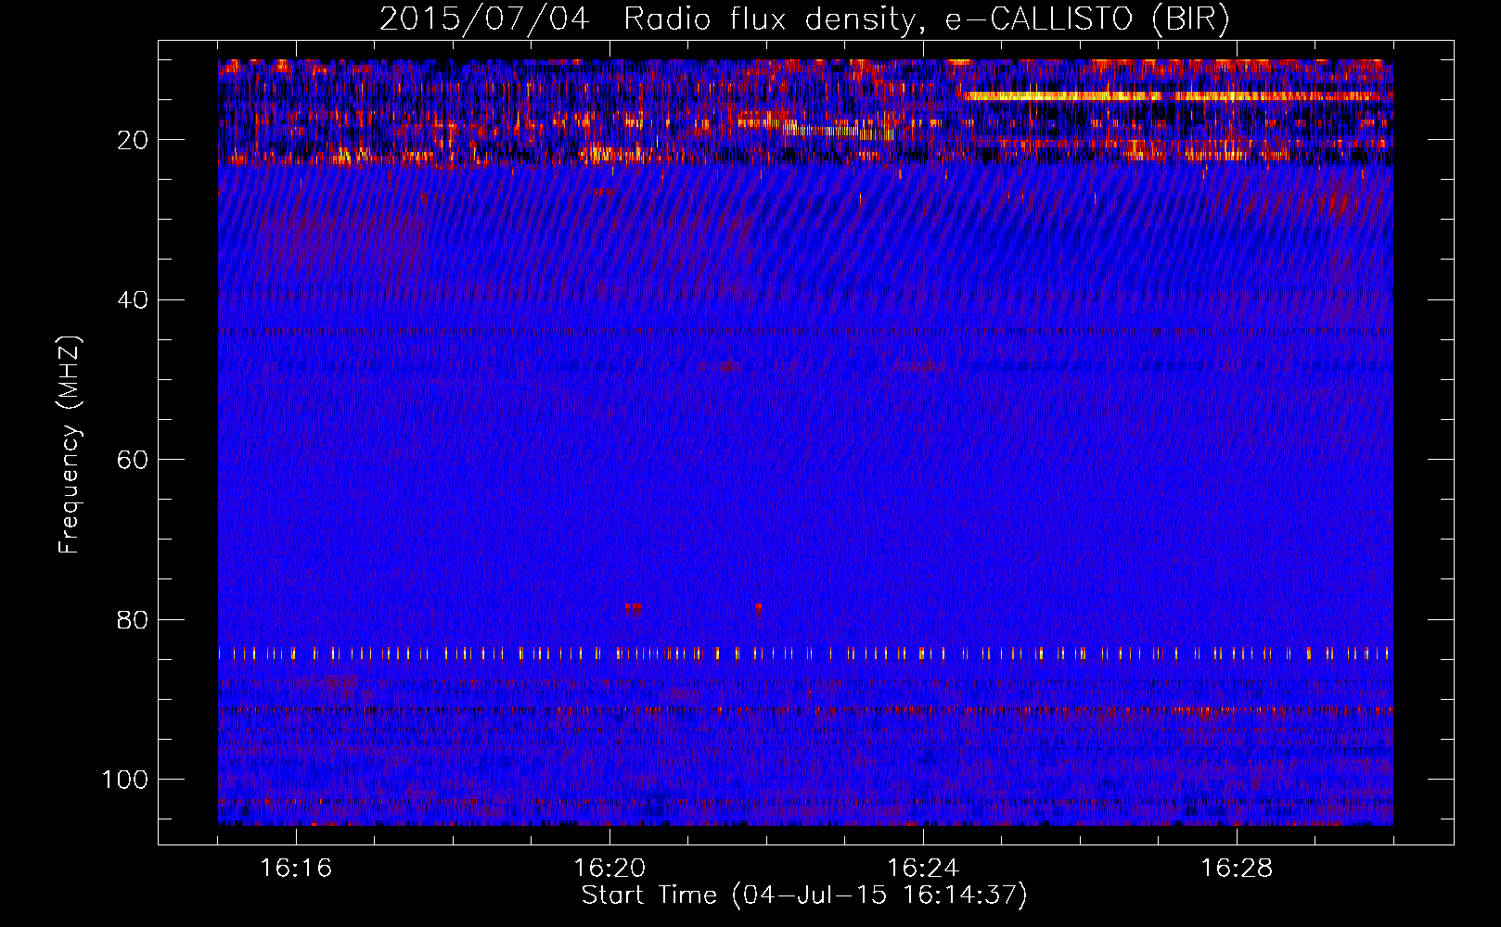The height and width of the screenshot is (927, 1501).
Task: Click the 80 MHz frequency tick label
Action: 133,619
